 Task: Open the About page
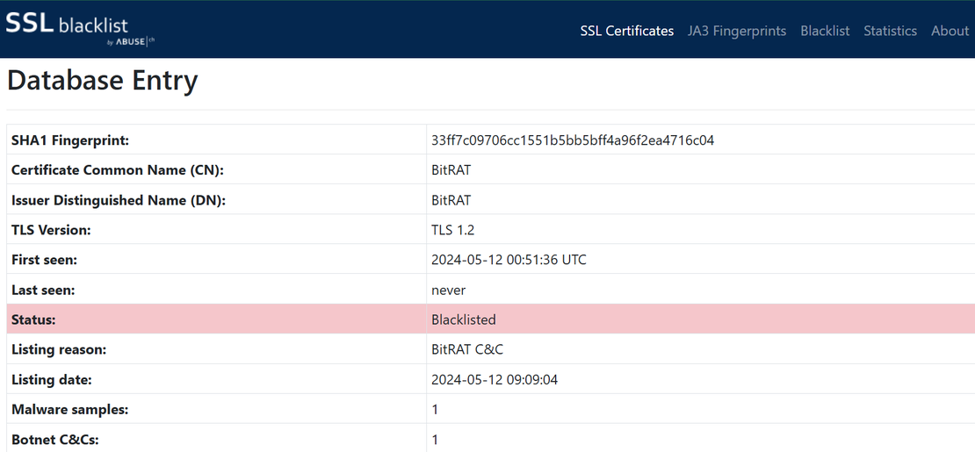(950, 31)
